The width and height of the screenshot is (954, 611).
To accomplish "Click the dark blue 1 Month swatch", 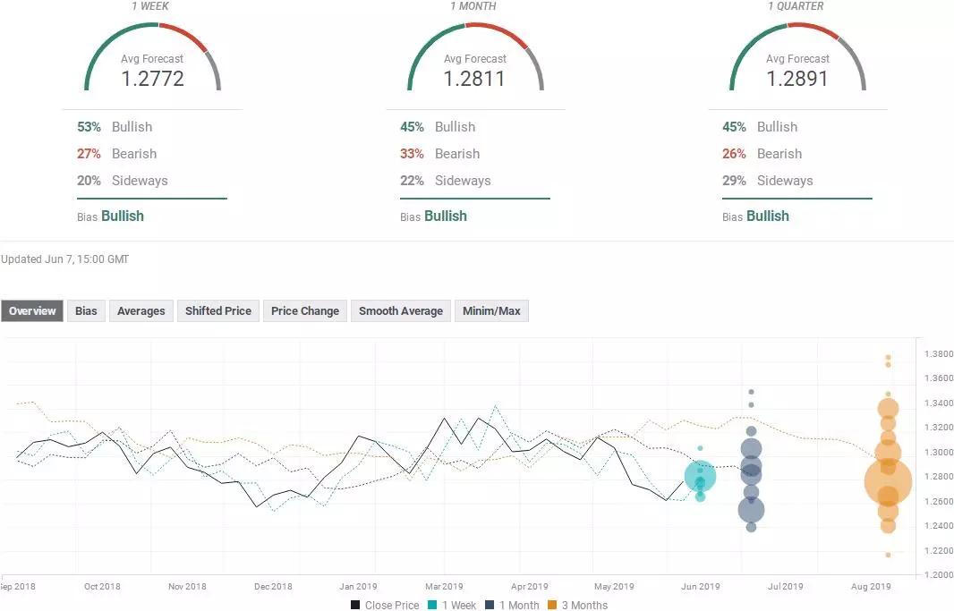I will click(x=490, y=605).
